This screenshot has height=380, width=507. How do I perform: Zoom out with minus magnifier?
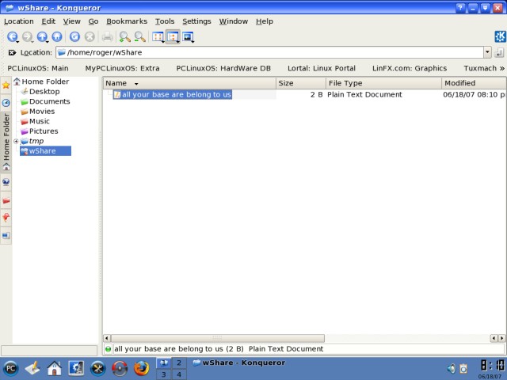(x=139, y=36)
